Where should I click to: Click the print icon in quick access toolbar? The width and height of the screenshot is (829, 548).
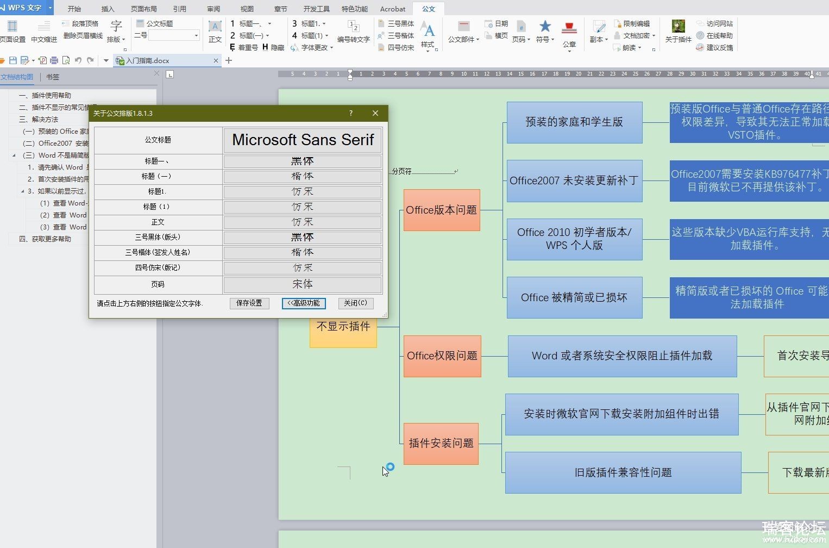[54, 60]
